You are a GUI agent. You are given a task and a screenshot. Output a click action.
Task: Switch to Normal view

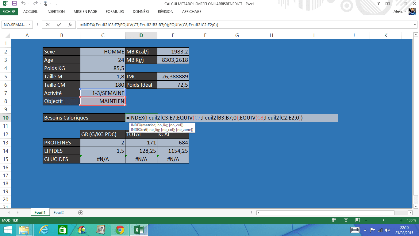[x=334, y=220]
